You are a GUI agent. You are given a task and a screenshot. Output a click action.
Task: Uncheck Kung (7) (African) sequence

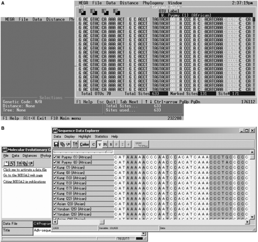[55, 167]
